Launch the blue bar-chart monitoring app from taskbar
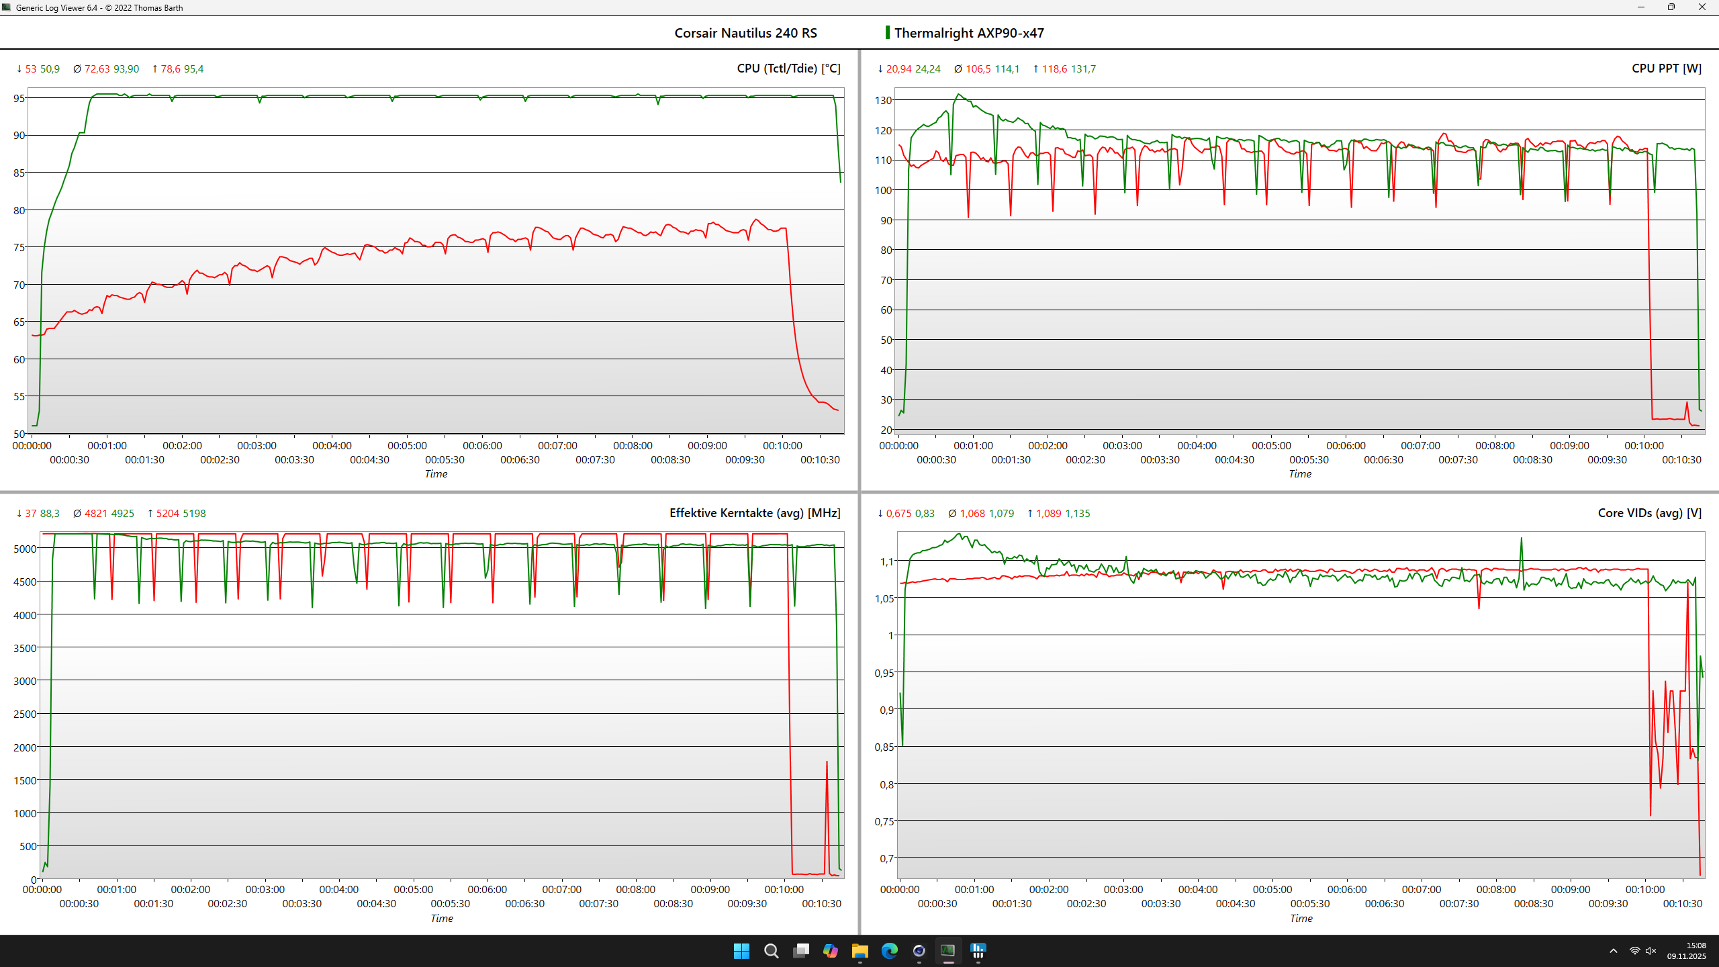 [978, 952]
